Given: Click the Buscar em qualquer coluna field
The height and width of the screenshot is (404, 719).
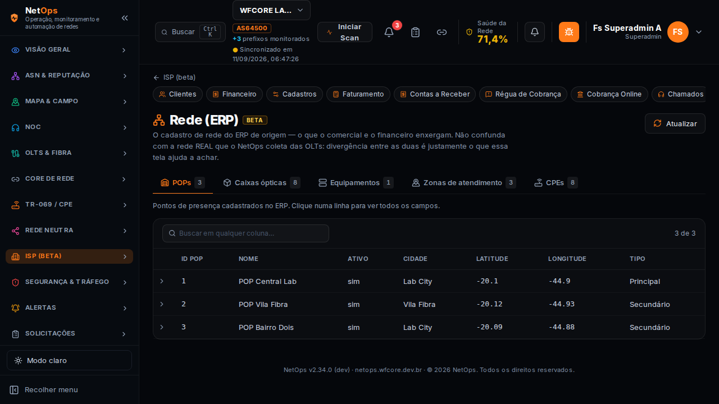Looking at the screenshot, I should pos(245,233).
